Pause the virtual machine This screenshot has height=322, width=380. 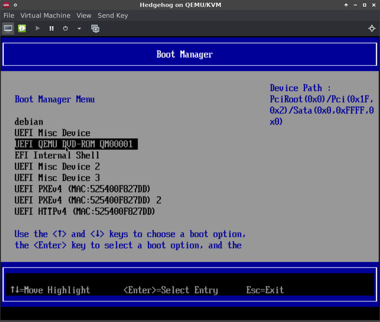pos(51,29)
